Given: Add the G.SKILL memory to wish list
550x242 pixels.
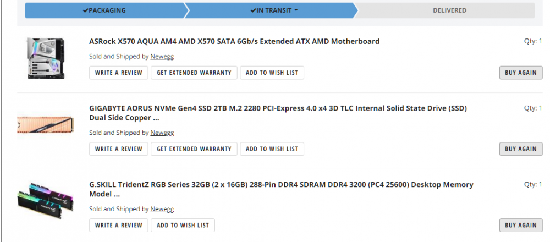Looking at the screenshot, I should (183, 225).
